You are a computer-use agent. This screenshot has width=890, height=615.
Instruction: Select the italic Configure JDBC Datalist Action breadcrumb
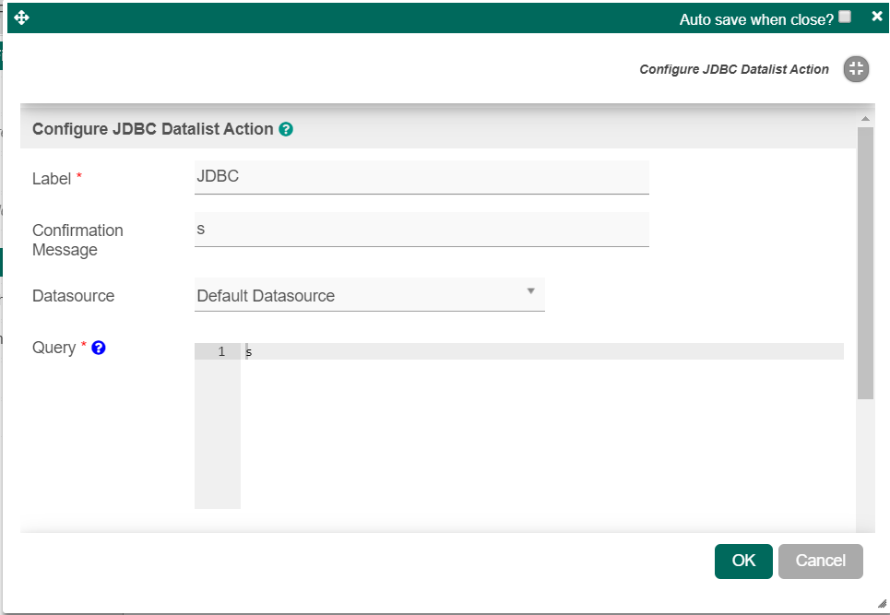(x=734, y=69)
